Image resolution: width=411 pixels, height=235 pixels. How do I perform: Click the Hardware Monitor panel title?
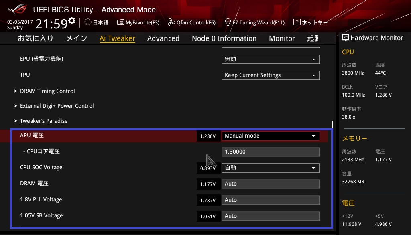[x=376, y=38]
